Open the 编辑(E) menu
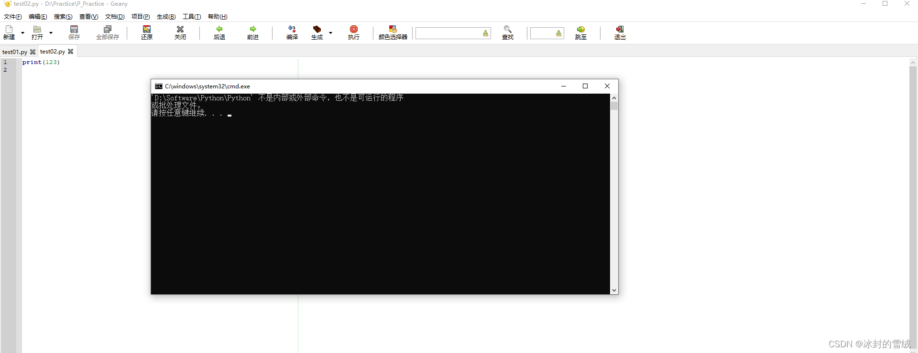Viewport: 918px width, 353px height. [x=38, y=17]
